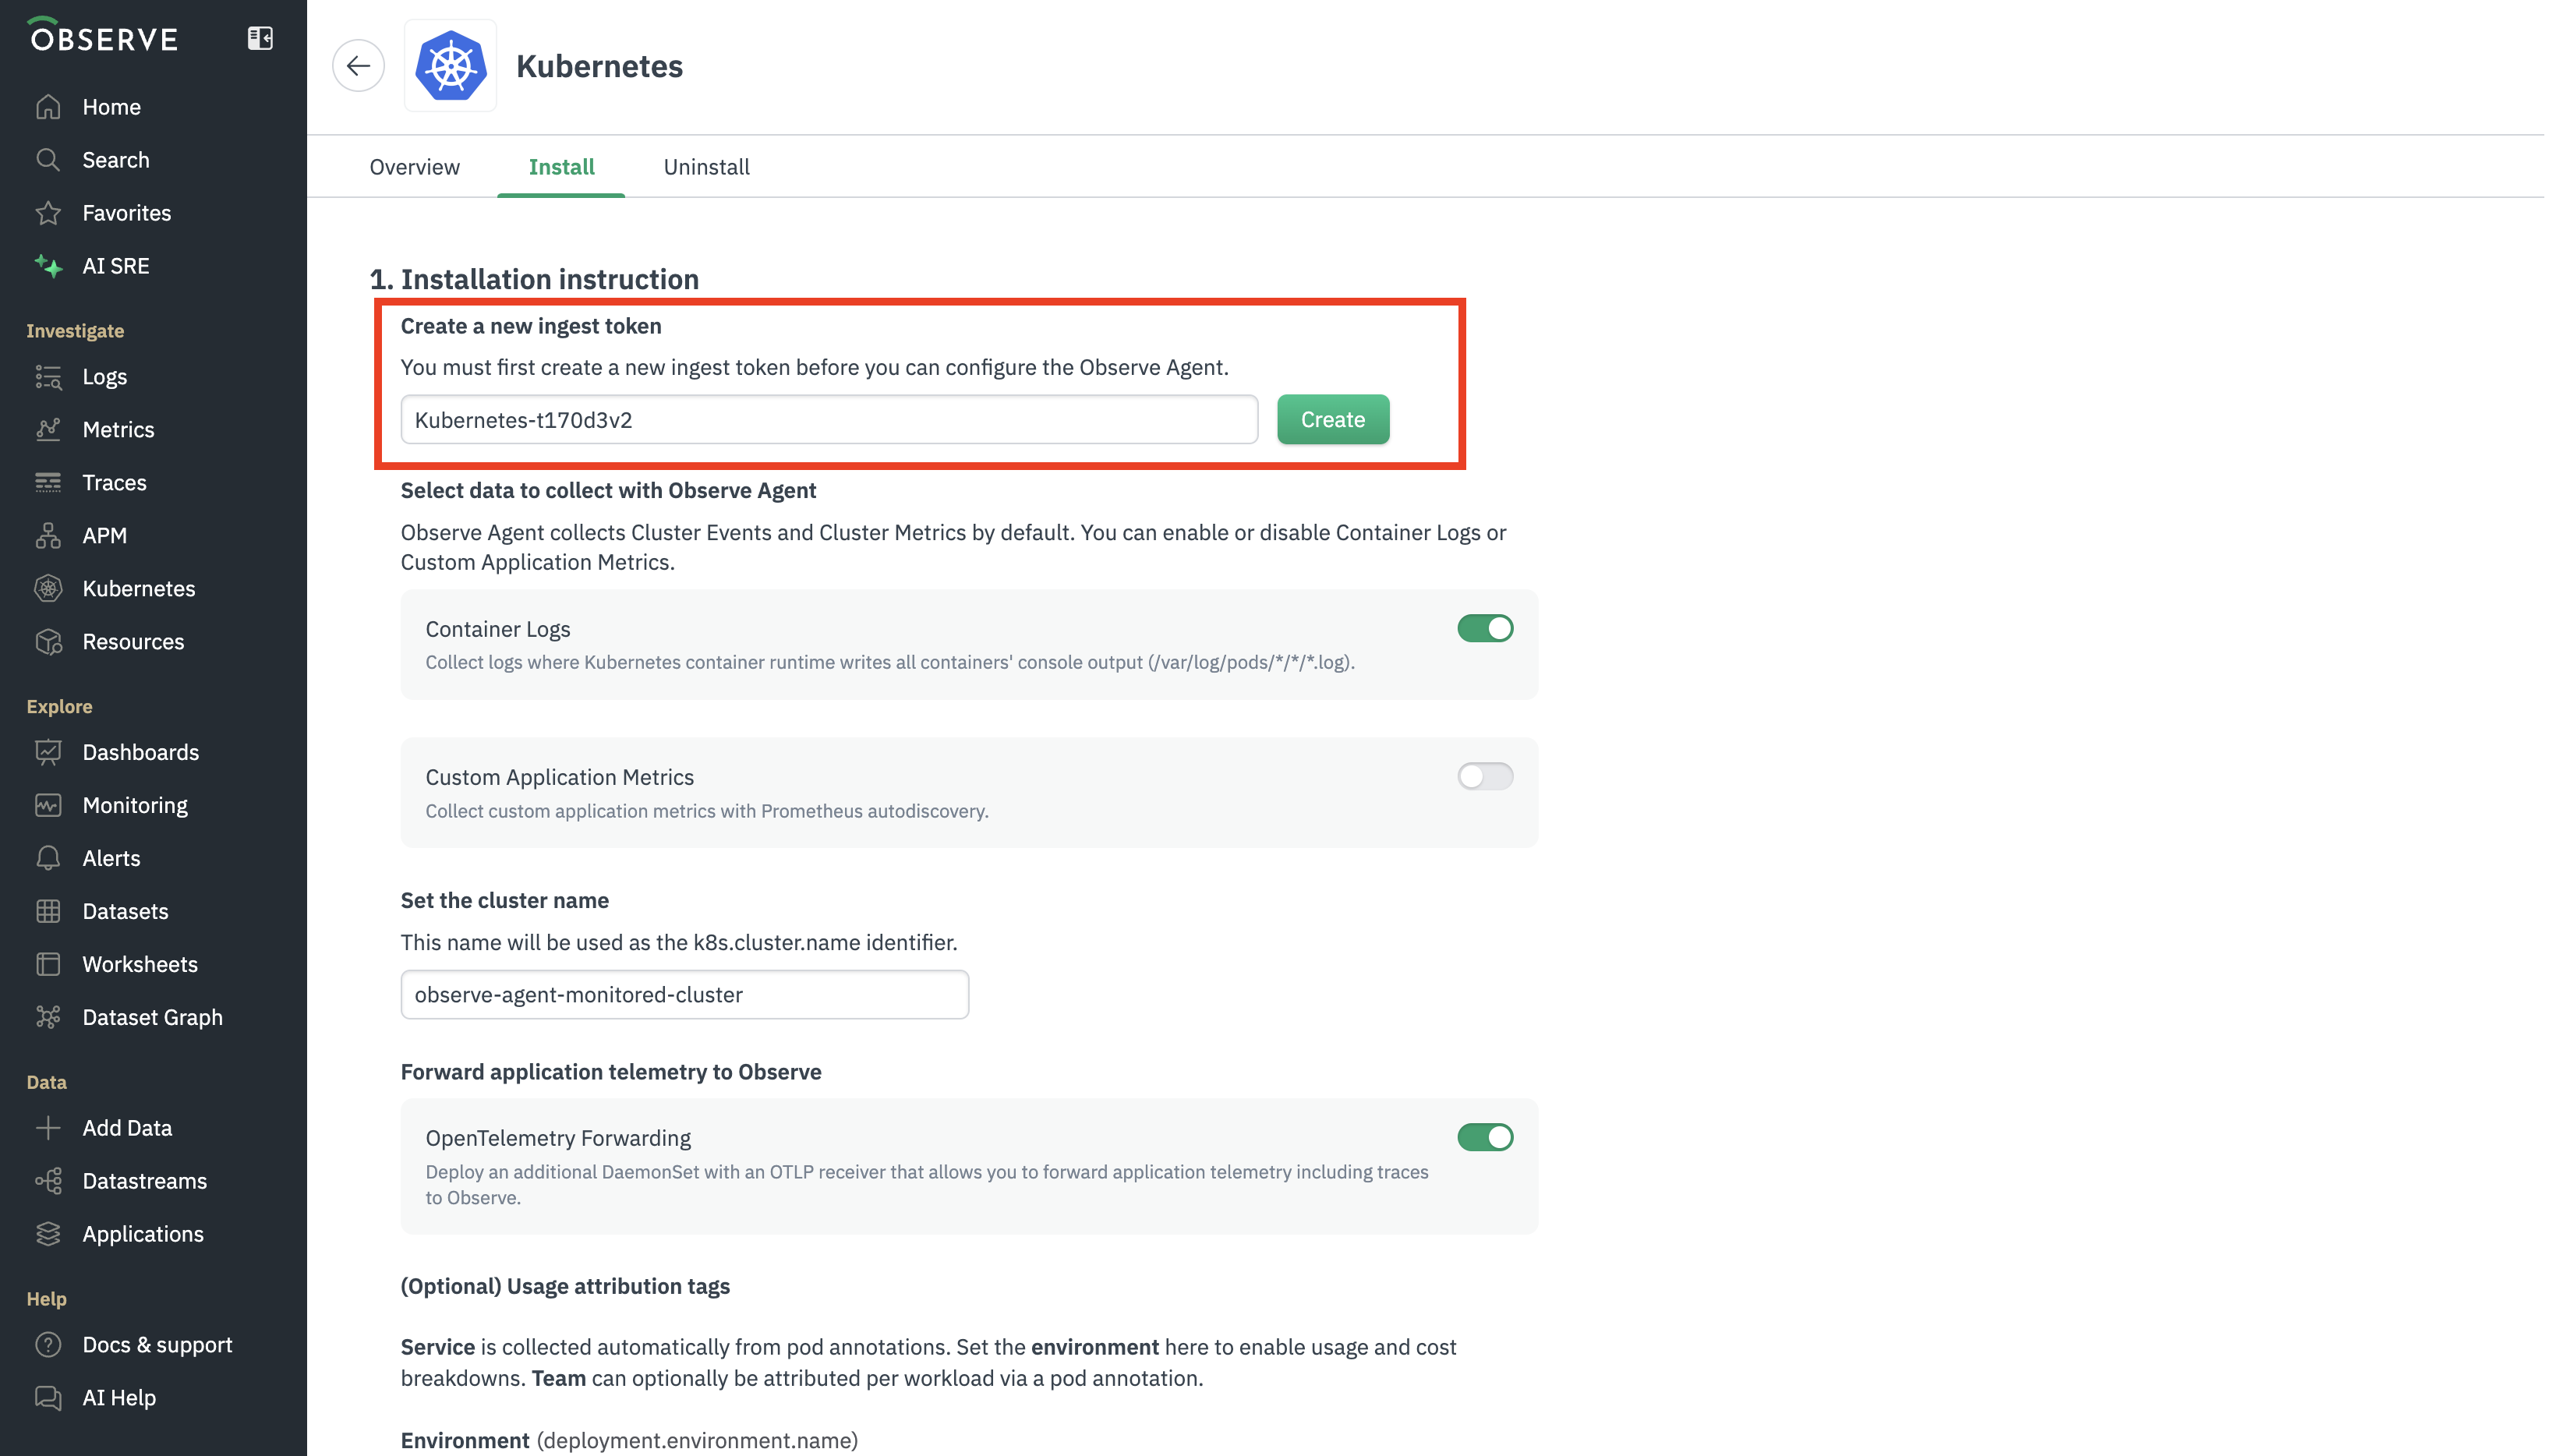Viewport: 2549px width, 1456px height.
Task: Open Kubernetes in the sidebar
Action: click(138, 589)
